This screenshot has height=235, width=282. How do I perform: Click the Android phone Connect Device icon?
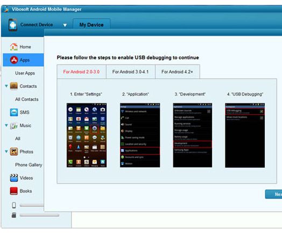[13, 25]
